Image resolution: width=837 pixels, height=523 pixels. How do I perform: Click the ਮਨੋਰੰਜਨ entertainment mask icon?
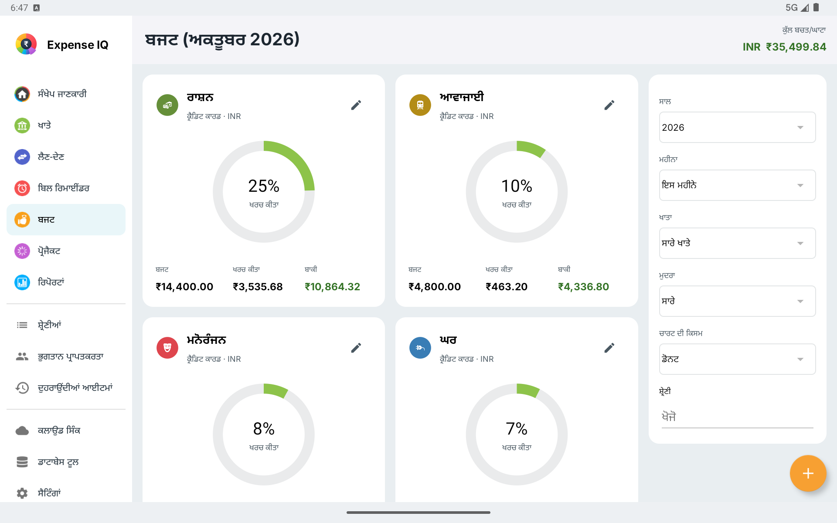click(x=167, y=348)
